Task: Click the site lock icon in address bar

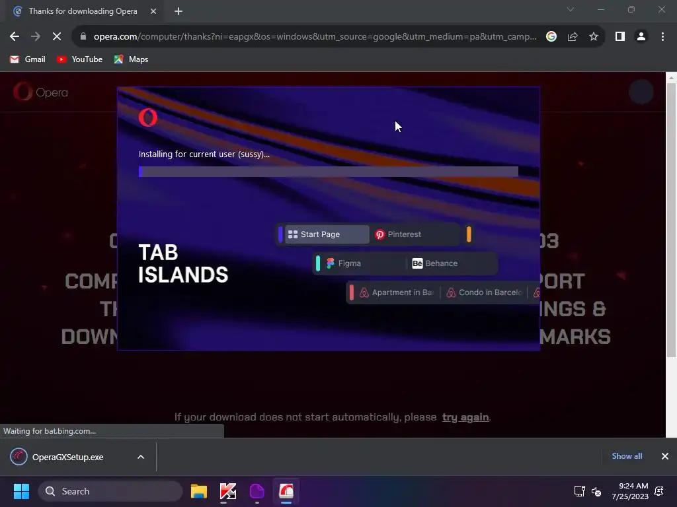Action: pos(83,37)
